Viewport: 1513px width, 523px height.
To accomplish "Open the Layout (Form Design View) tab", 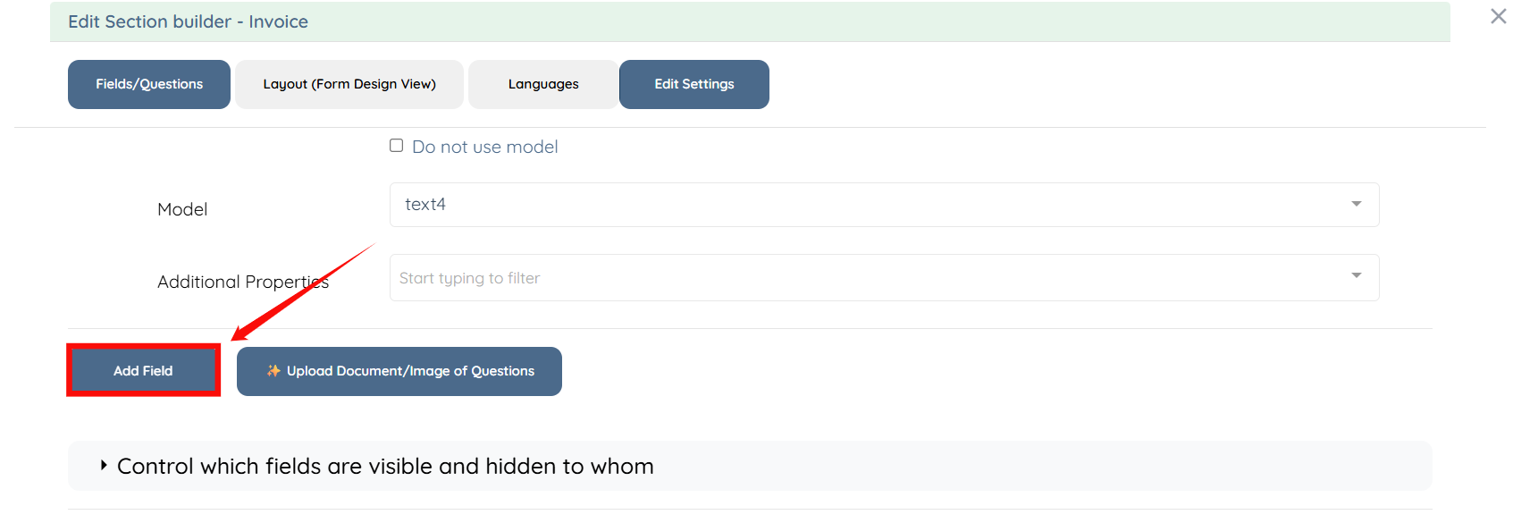I will pyautogui.click(x=349, y=84).
